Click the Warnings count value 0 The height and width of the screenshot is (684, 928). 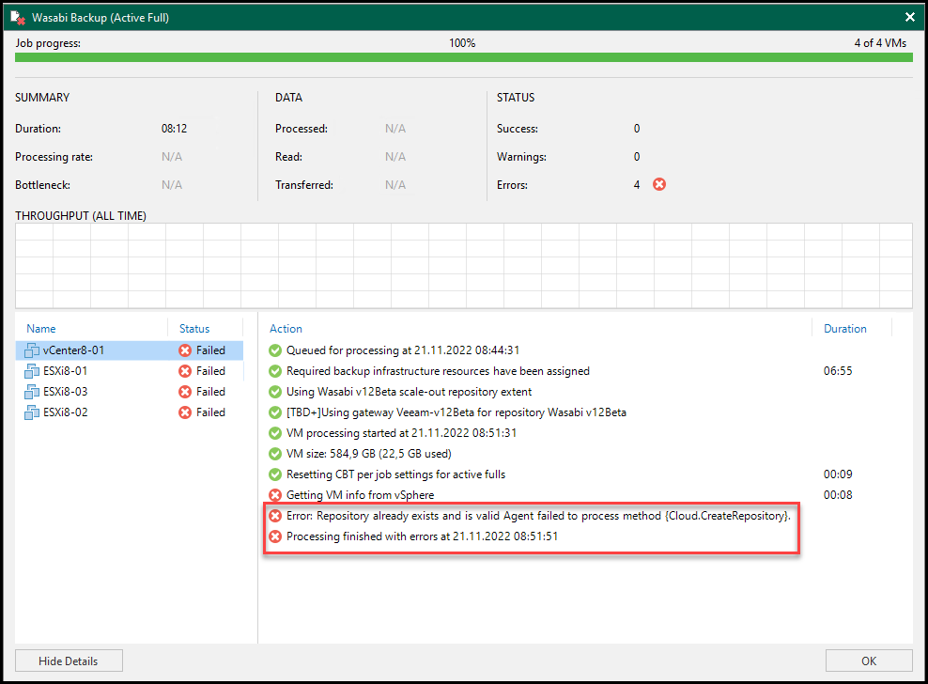point(637,157)
